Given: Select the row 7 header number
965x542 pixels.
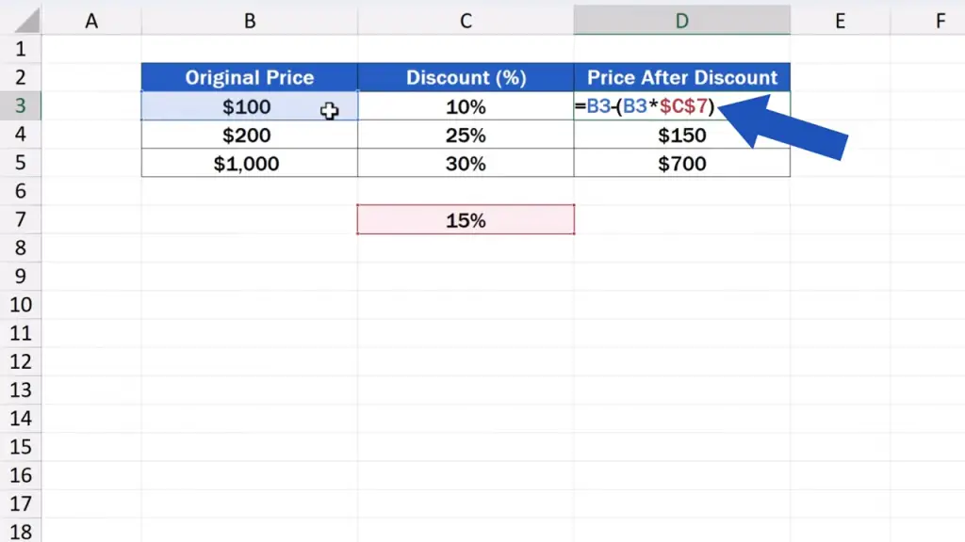Looking at the screenshot, I should click(21, 220).
